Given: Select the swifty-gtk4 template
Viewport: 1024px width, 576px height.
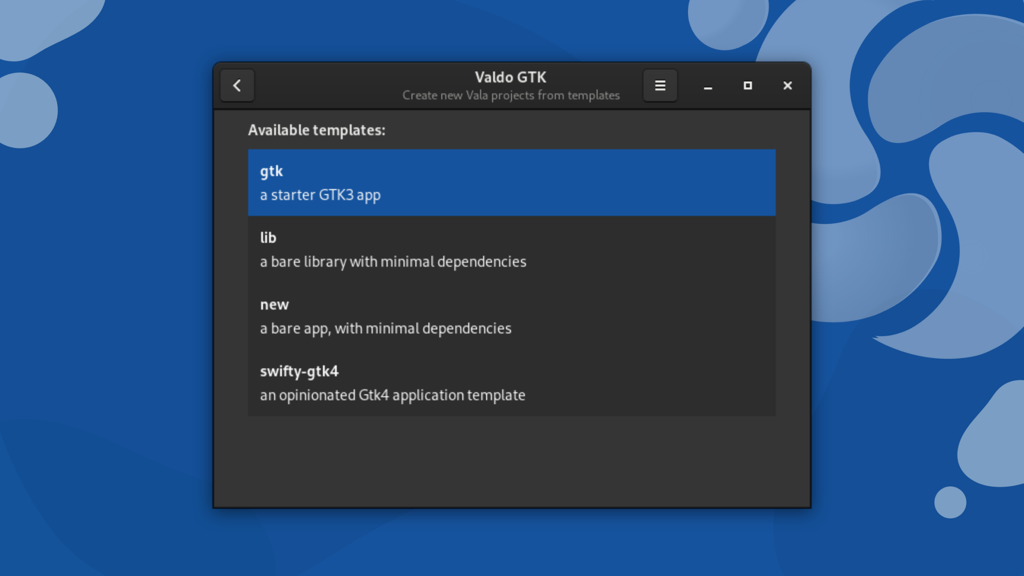Looking at the screenshot, I should click(x=512, y=383).
